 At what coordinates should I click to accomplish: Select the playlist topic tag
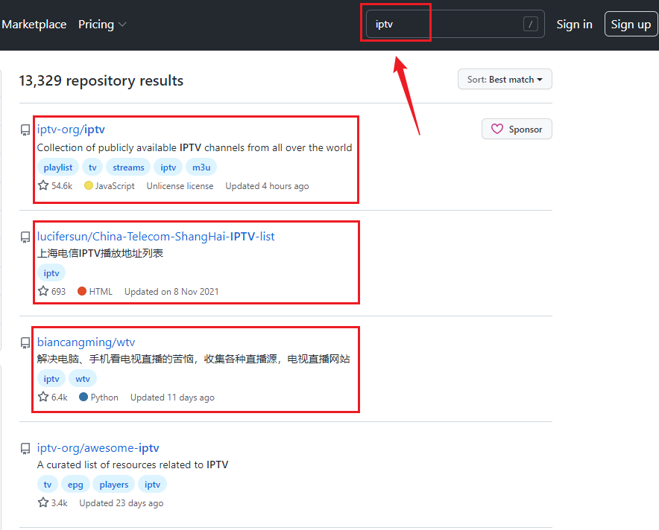point(57,167)
